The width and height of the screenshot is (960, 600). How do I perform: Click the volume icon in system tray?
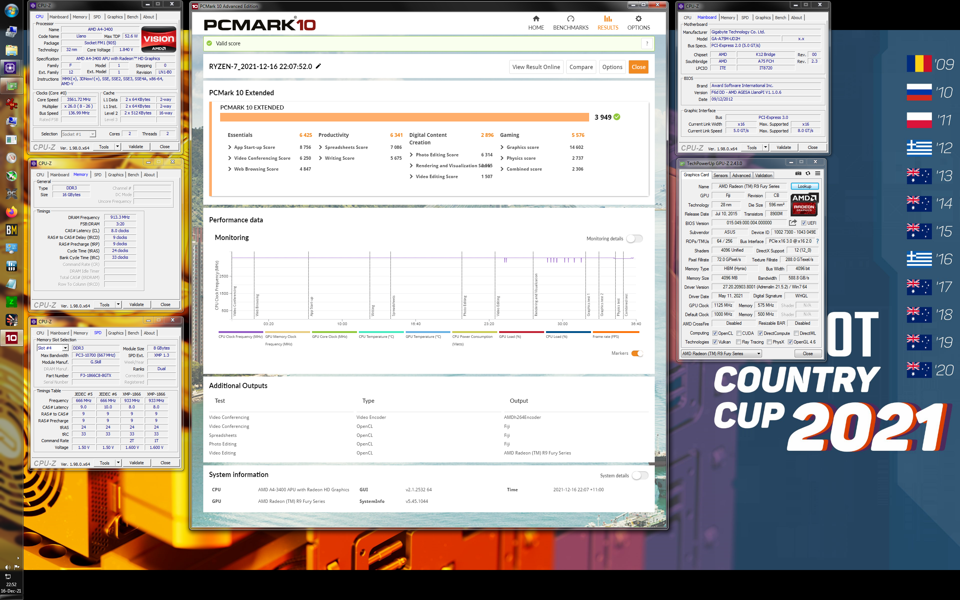point(7,567)
